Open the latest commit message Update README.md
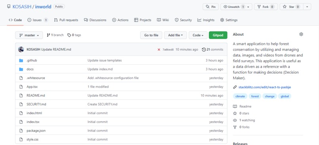The image size is (319, 145). [56, 50]
